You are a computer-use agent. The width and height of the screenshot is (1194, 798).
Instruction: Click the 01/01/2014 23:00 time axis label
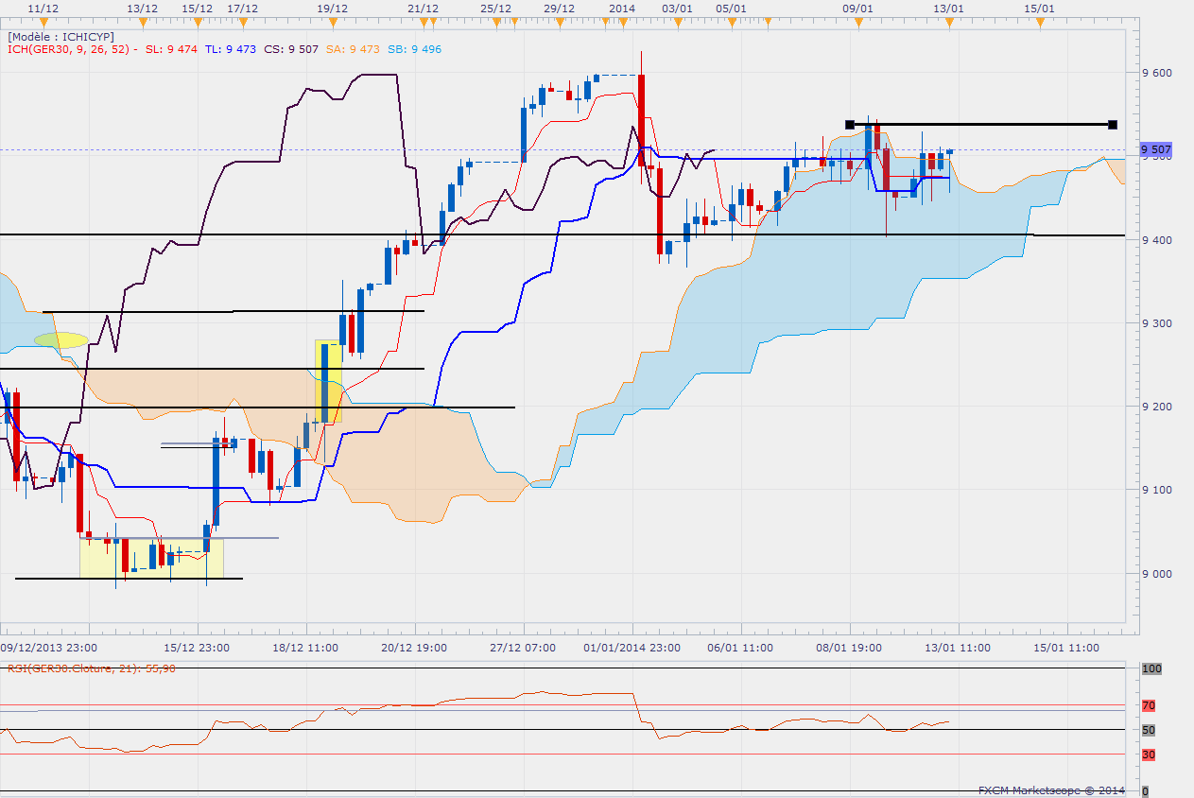pos(632,648)
